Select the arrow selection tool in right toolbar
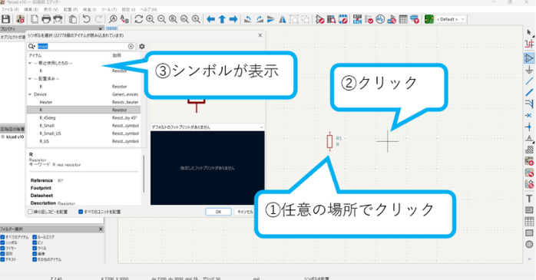The height and width of the screenshot is (280, 536). coord(529,32)
